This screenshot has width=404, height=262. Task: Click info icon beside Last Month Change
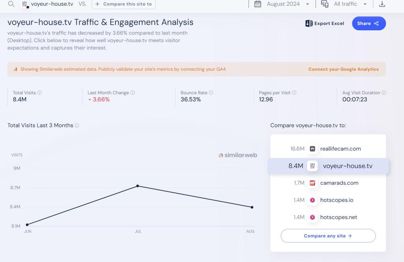pos(133,93)
